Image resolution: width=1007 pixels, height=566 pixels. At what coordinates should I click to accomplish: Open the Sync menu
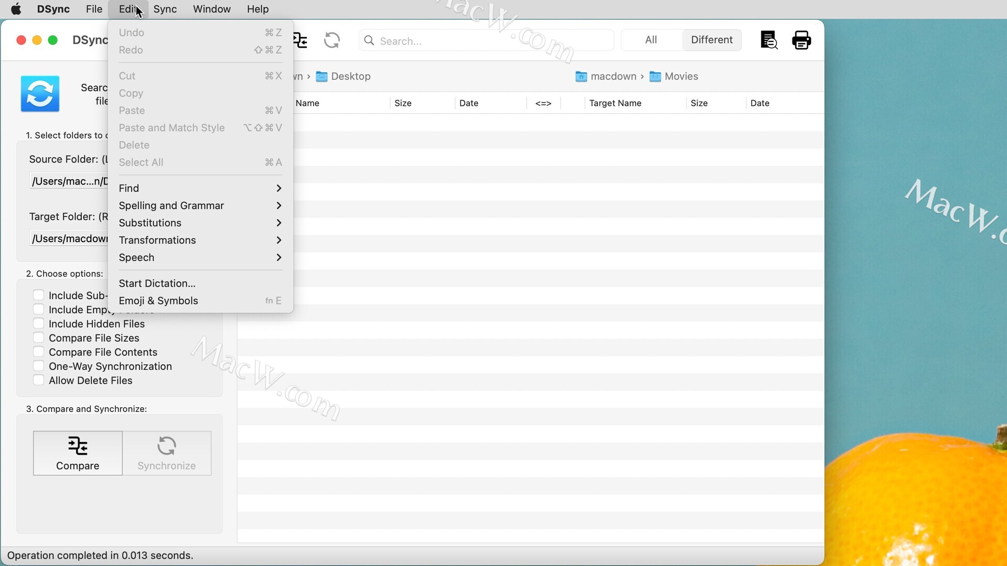165,9
